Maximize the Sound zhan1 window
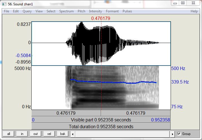 [183, 3]
